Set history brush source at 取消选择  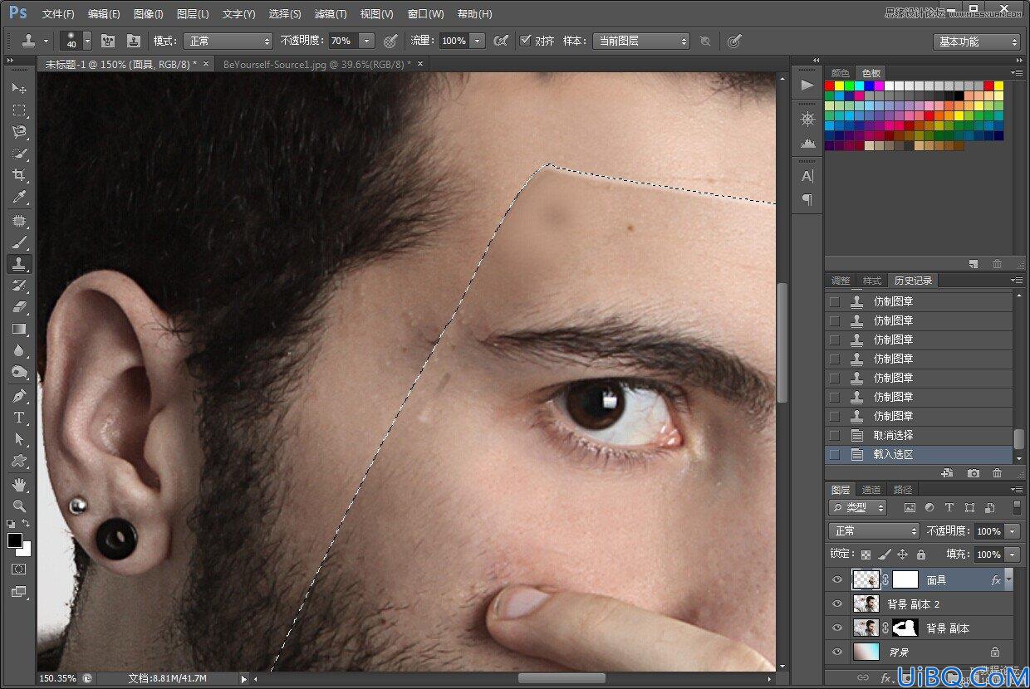coord(835,435)
